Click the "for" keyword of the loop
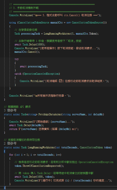Image resolution: width=117 pixels, height=190 pixels. point(11,155)
